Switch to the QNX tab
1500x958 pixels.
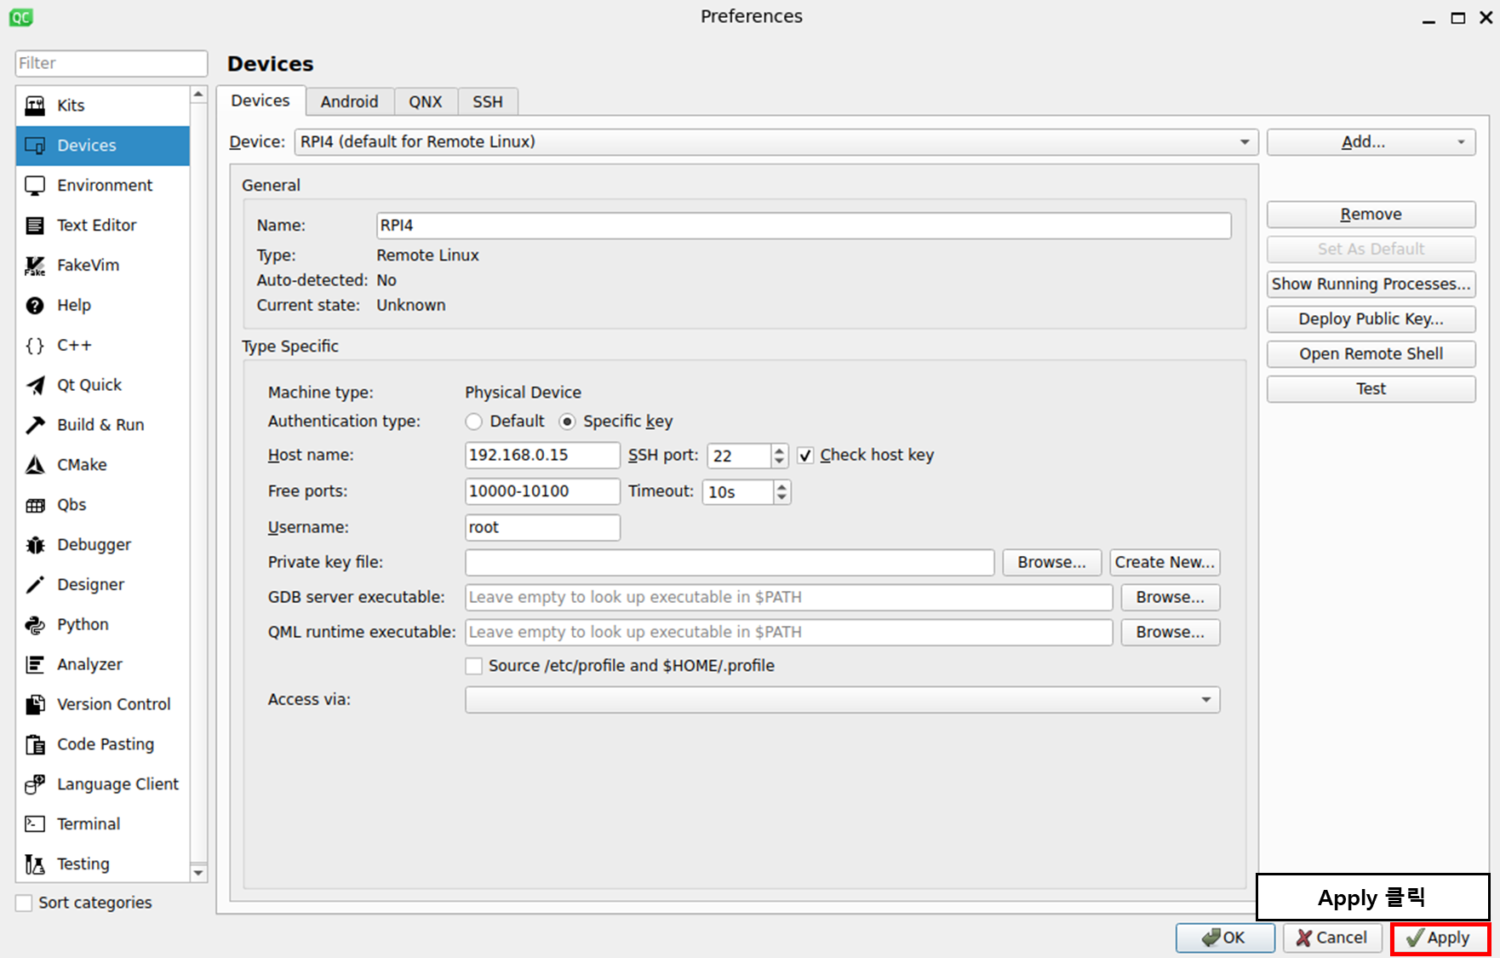tap(426, 101)
